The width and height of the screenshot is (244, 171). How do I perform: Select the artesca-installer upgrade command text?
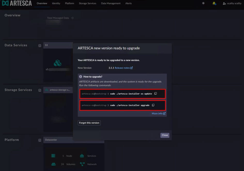click(x=130, y=105)
